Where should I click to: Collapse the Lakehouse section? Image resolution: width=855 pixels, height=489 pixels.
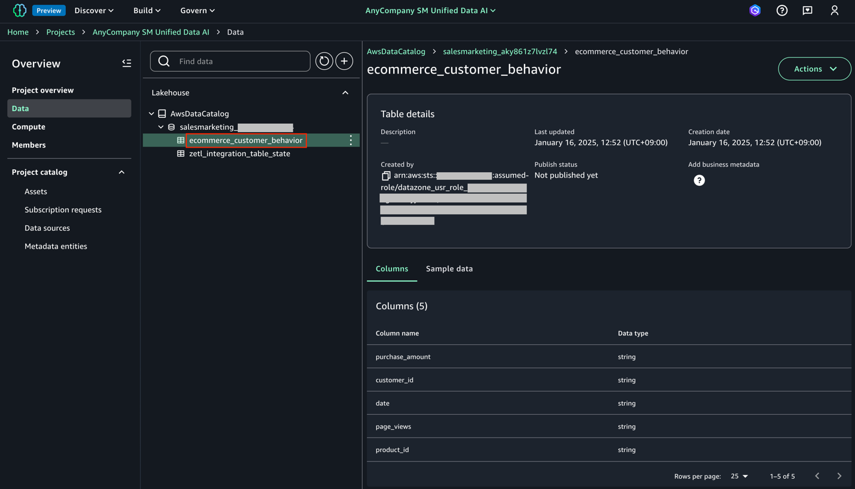coord(345,93)
